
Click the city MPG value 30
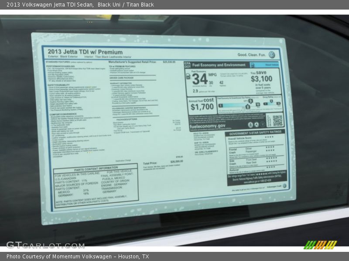pyautogui.click(x=211, y=83)
